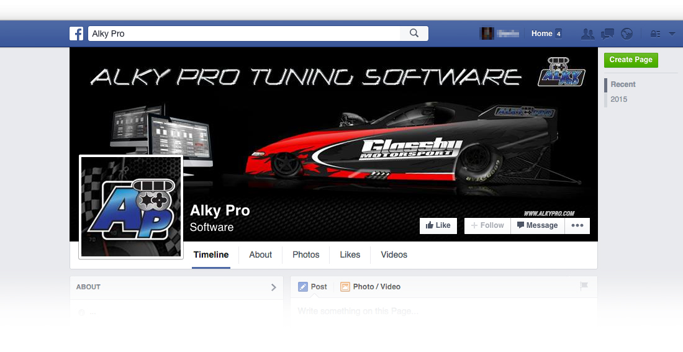Click the flag icon in the composer
The height and width of the screenshot is (352, 683).
coord(584,286)
